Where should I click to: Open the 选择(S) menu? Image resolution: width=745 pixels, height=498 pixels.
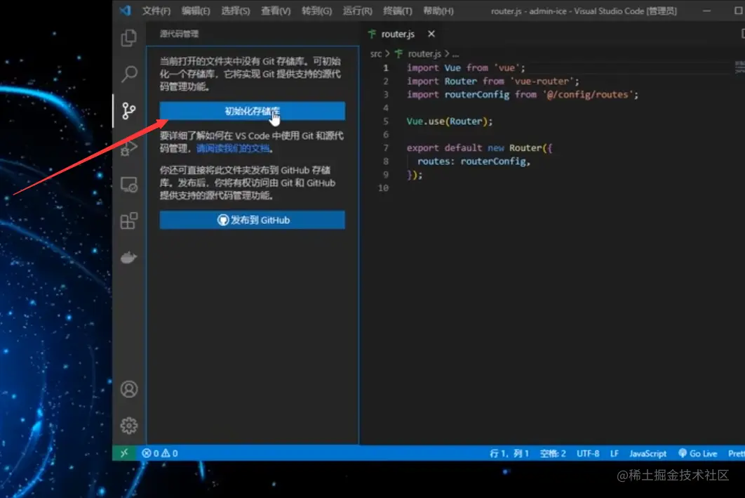(235, 11)
